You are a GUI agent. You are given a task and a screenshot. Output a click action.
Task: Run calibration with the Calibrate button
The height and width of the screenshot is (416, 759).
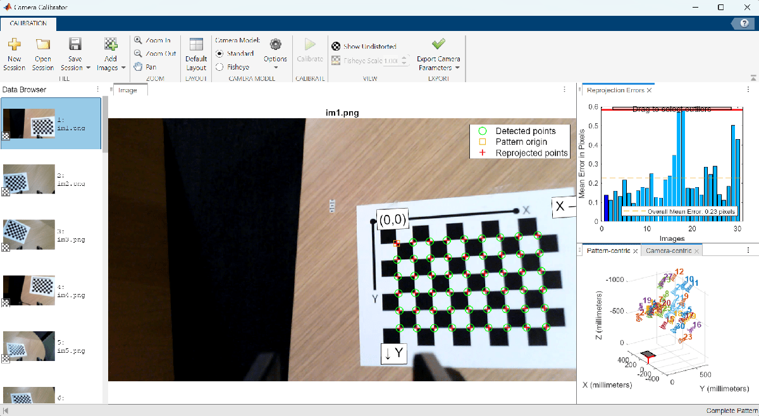[x=310, y=54]
